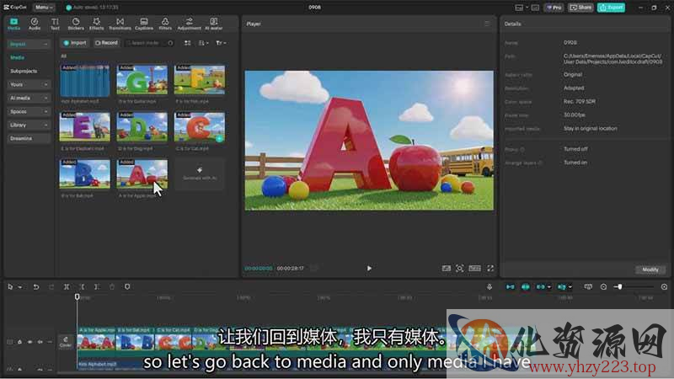Open the CapCut Menu dropdown
This screenshot has height=379, width=674.
click(44, 7)
